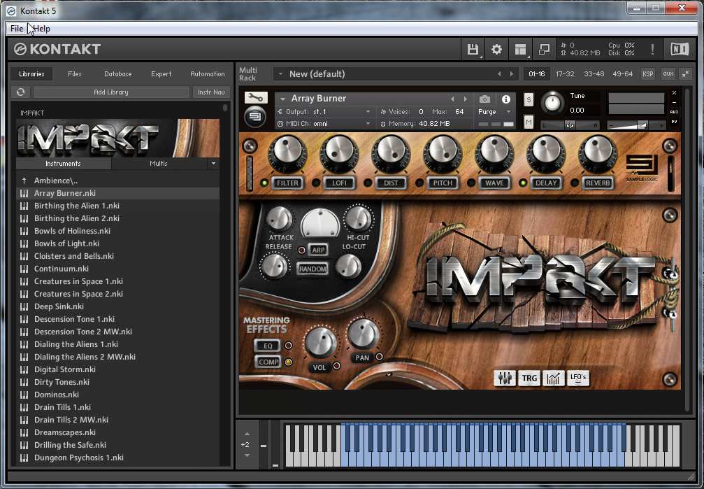This screenshot has height=489, width=704.
Task: Open Array Burner instrument dropdown arrow
Action: [x=283, y=99]
